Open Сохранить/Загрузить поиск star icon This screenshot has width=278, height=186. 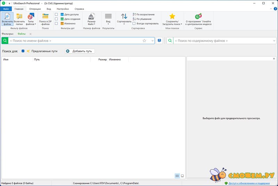[x=172, y=17]
